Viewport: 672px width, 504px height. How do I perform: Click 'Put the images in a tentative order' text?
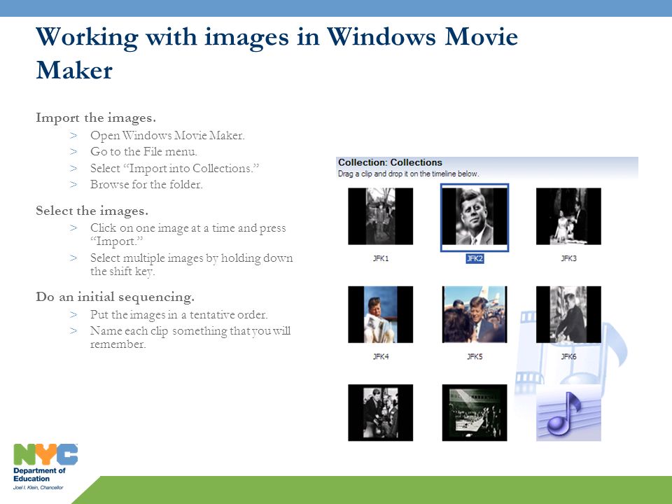tap(178, 314)
